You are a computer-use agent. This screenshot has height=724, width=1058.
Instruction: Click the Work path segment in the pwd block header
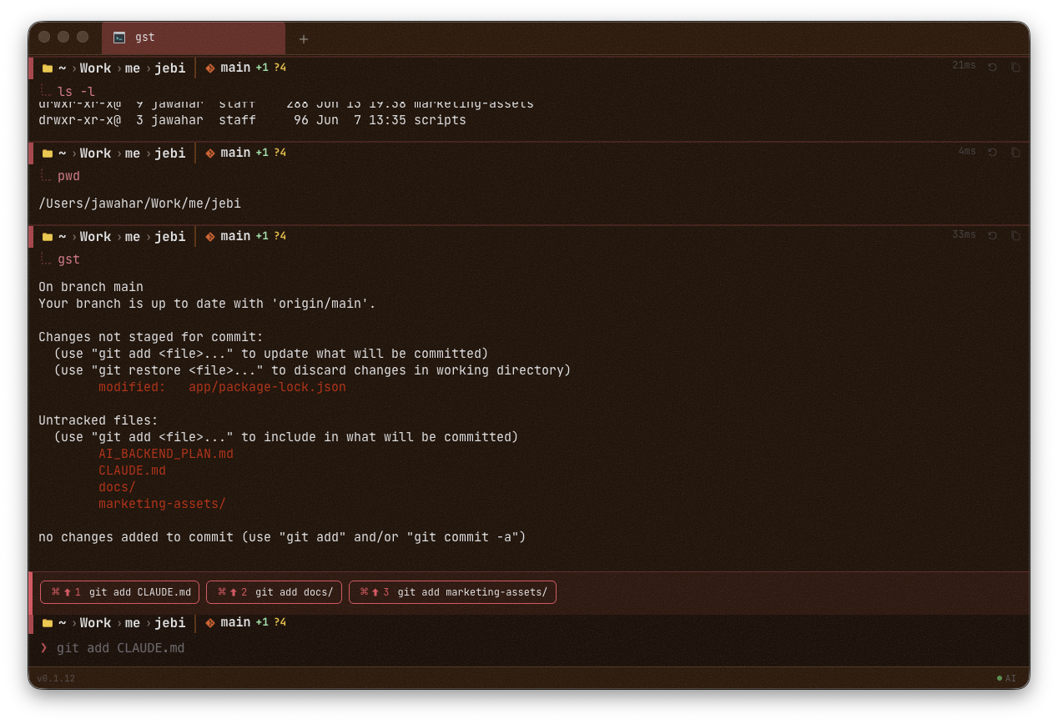coord(95,153)
